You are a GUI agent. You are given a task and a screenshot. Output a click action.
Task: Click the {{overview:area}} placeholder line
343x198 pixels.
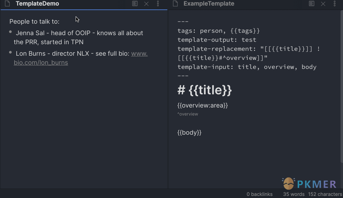point(203,105)
